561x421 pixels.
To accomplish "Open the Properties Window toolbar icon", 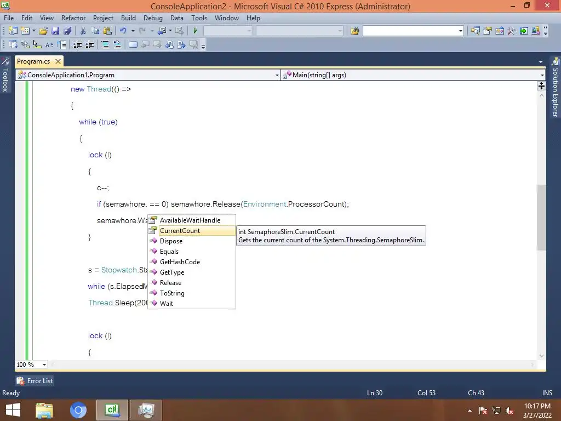I will pos(487,31).
